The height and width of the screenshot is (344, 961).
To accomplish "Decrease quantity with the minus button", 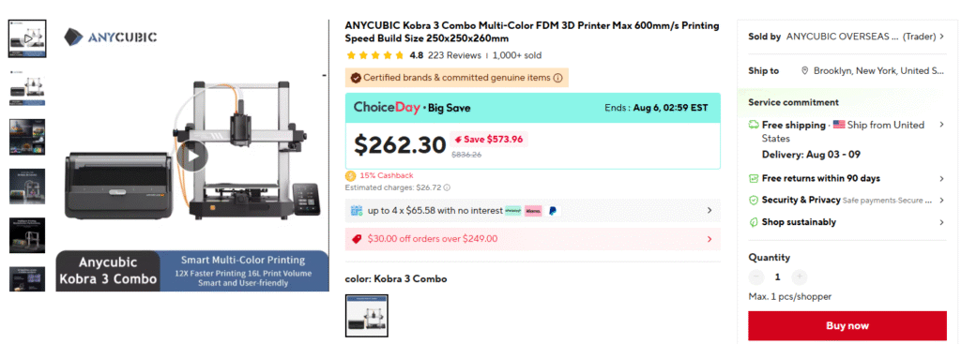I will (756, 277).
